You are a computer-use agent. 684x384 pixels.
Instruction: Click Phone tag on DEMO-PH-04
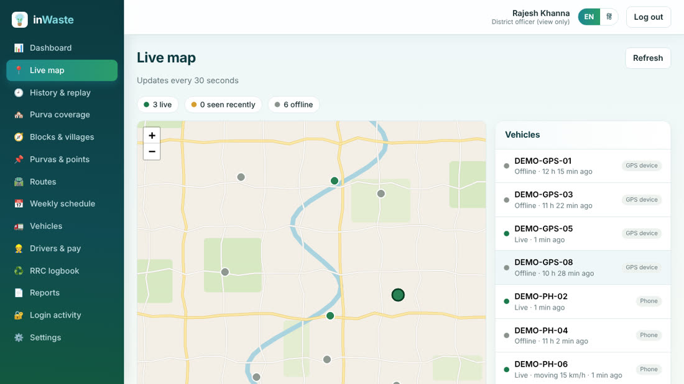click(649, 335)
